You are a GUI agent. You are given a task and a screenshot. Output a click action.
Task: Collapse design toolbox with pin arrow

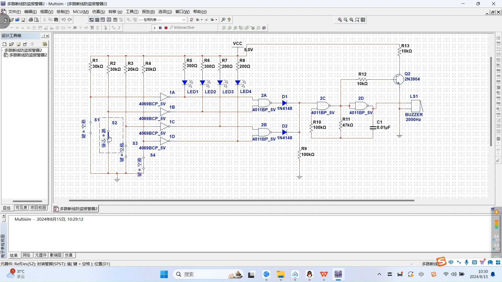pyautogui.click(x=43, y=36)
